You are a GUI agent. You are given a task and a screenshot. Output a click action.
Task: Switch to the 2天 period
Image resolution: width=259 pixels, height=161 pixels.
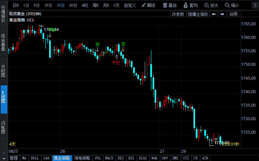[x=116, y=6]
